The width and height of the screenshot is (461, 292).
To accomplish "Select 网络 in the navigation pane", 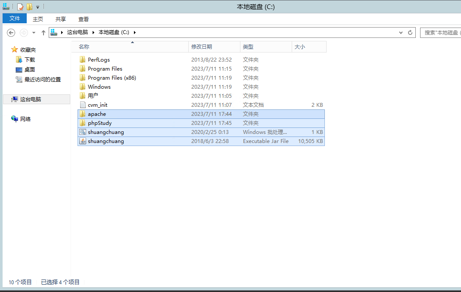I will [25, 119].
